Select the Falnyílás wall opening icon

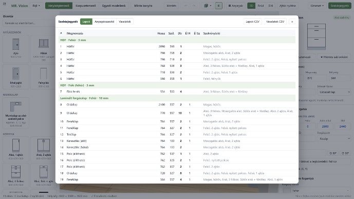[x=44, y=77]
